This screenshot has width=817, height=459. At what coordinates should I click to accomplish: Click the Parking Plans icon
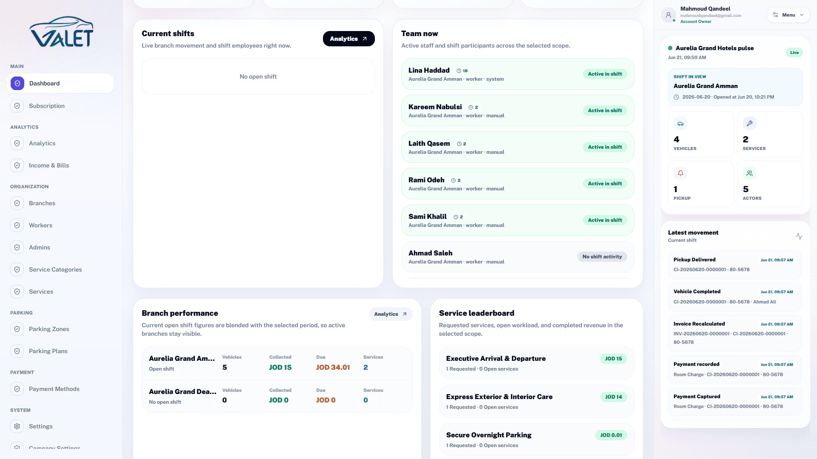[17, 351]
